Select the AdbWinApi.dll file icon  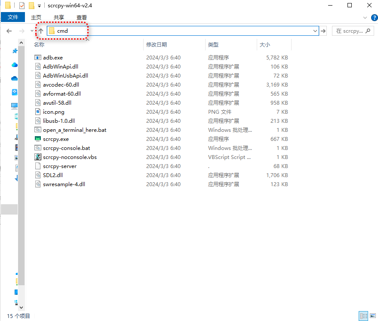click(38, 66)
